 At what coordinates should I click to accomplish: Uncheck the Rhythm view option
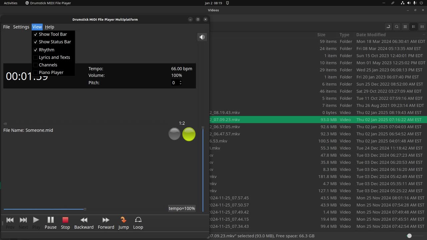point(53,50)
